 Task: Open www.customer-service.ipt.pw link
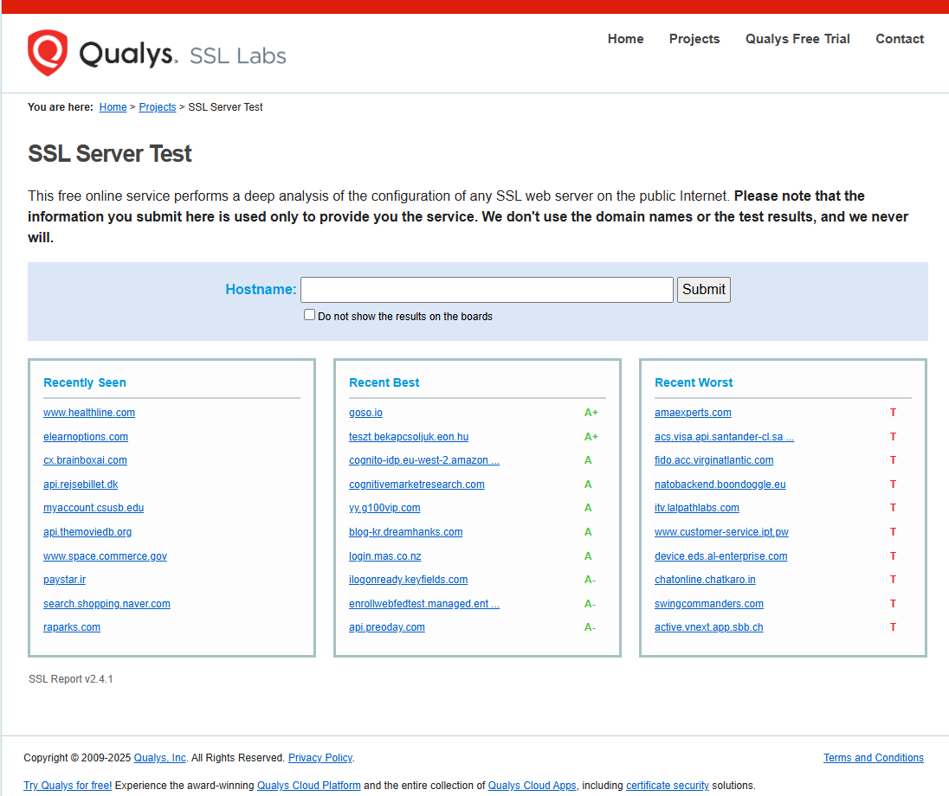coord(721,532)
